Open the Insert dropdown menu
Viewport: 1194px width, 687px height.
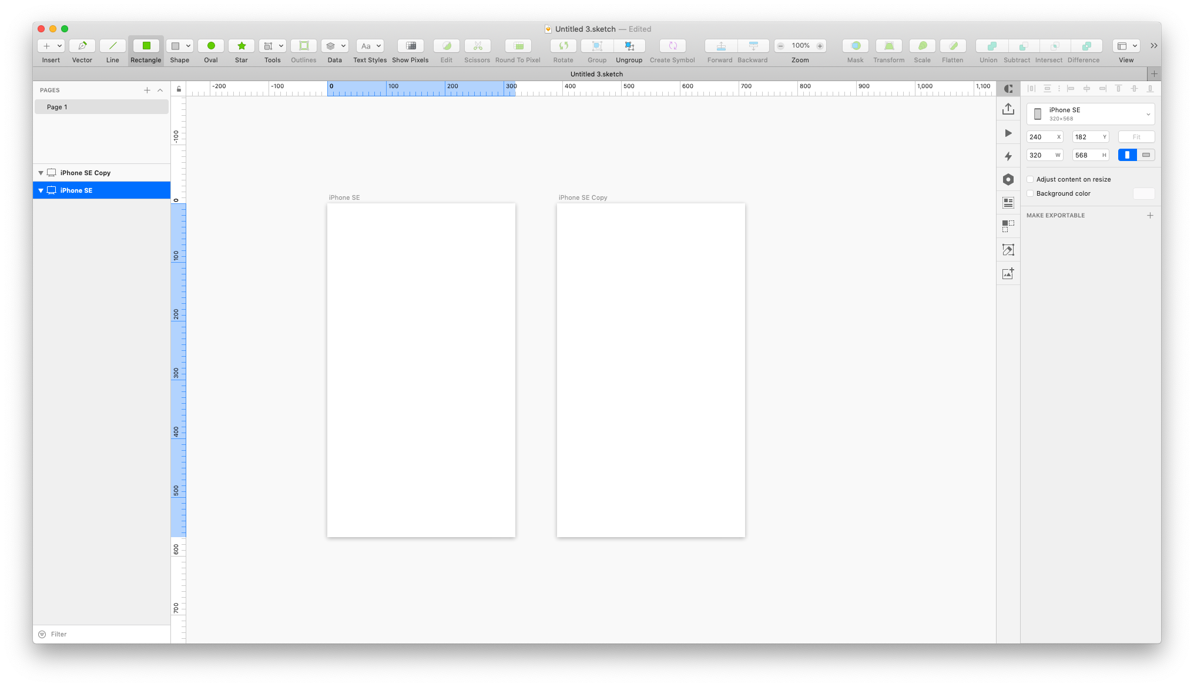(51, 46)
